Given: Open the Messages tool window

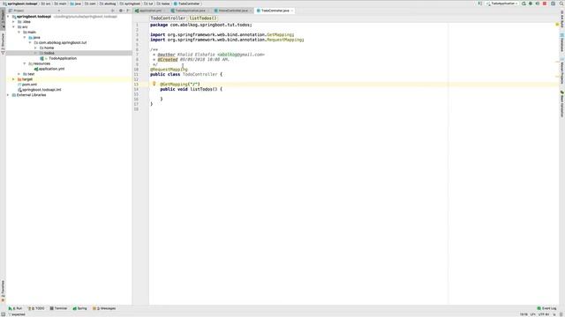Looking at the screenshot, I should point(104,308).
